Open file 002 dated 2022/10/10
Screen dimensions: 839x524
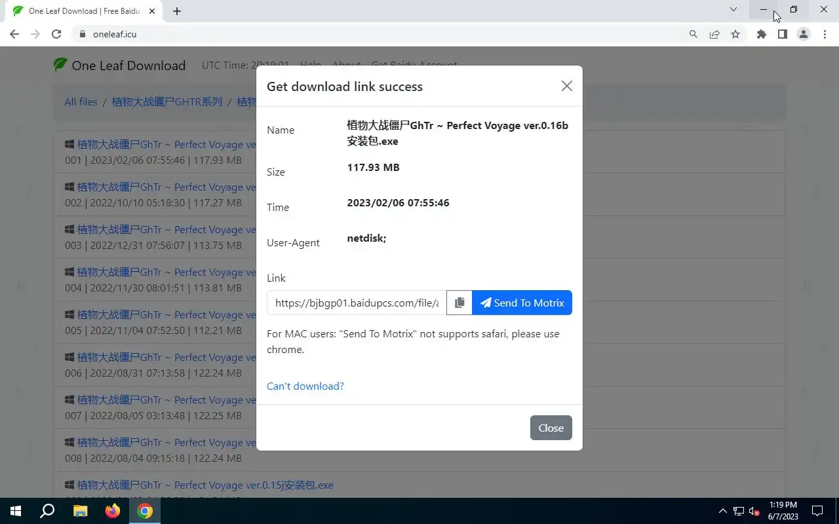point(166,187)
